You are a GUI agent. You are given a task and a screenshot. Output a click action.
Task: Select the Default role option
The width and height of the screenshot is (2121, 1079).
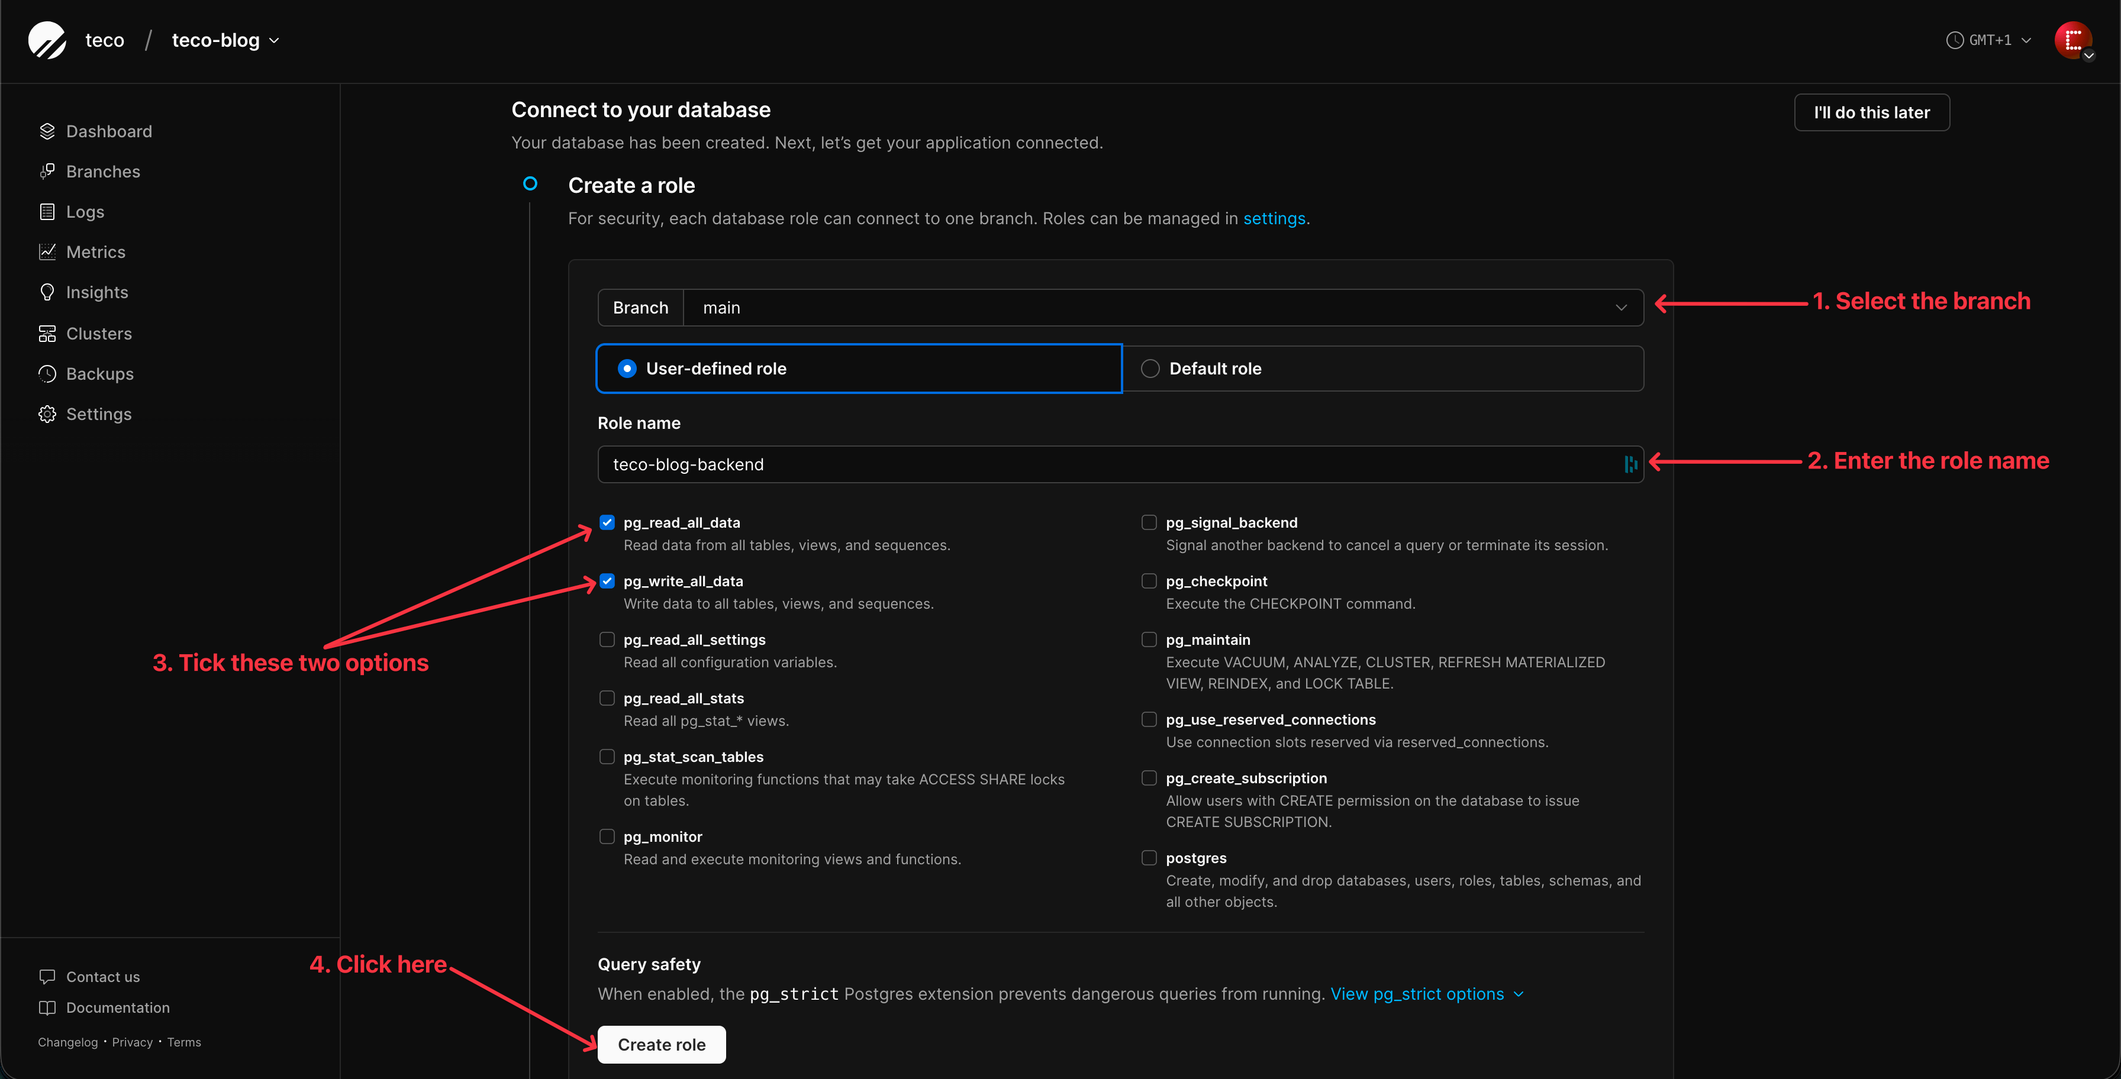tap(1149, 368)
